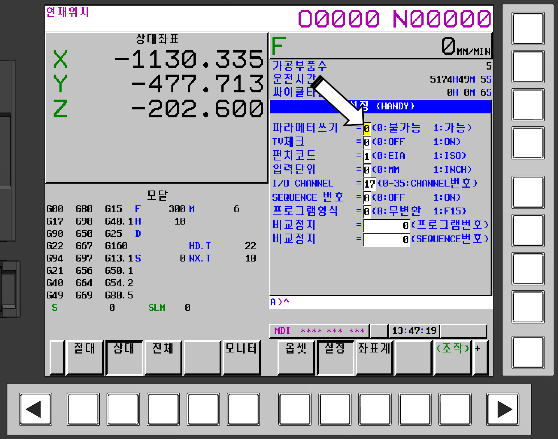Select 비교정지 field for SEQUENCE번호

point(387,239)
